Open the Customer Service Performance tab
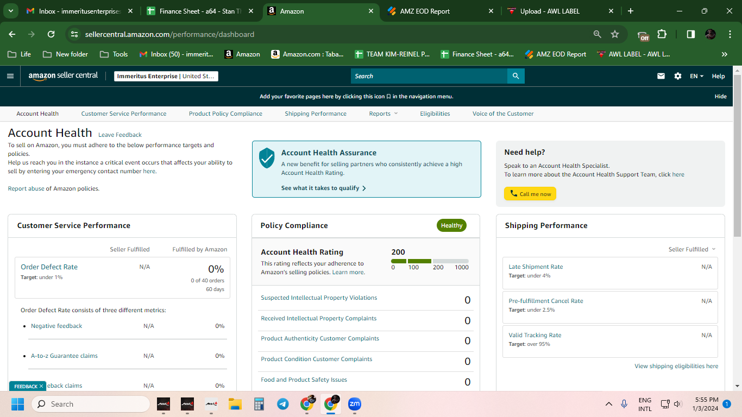This screenshot has height=417, width=742. [124, 113]
